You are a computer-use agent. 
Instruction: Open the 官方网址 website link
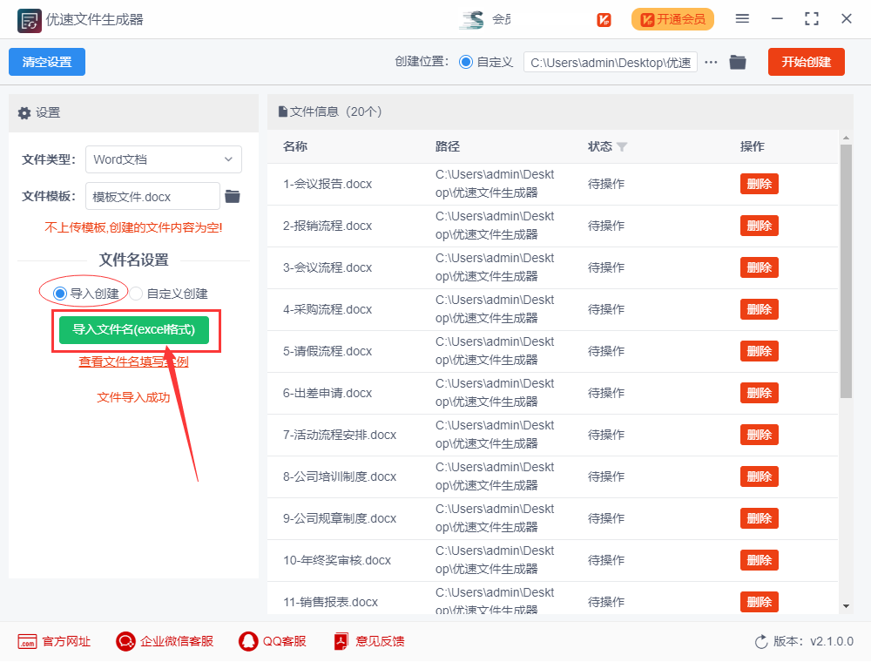coord(54,641)
